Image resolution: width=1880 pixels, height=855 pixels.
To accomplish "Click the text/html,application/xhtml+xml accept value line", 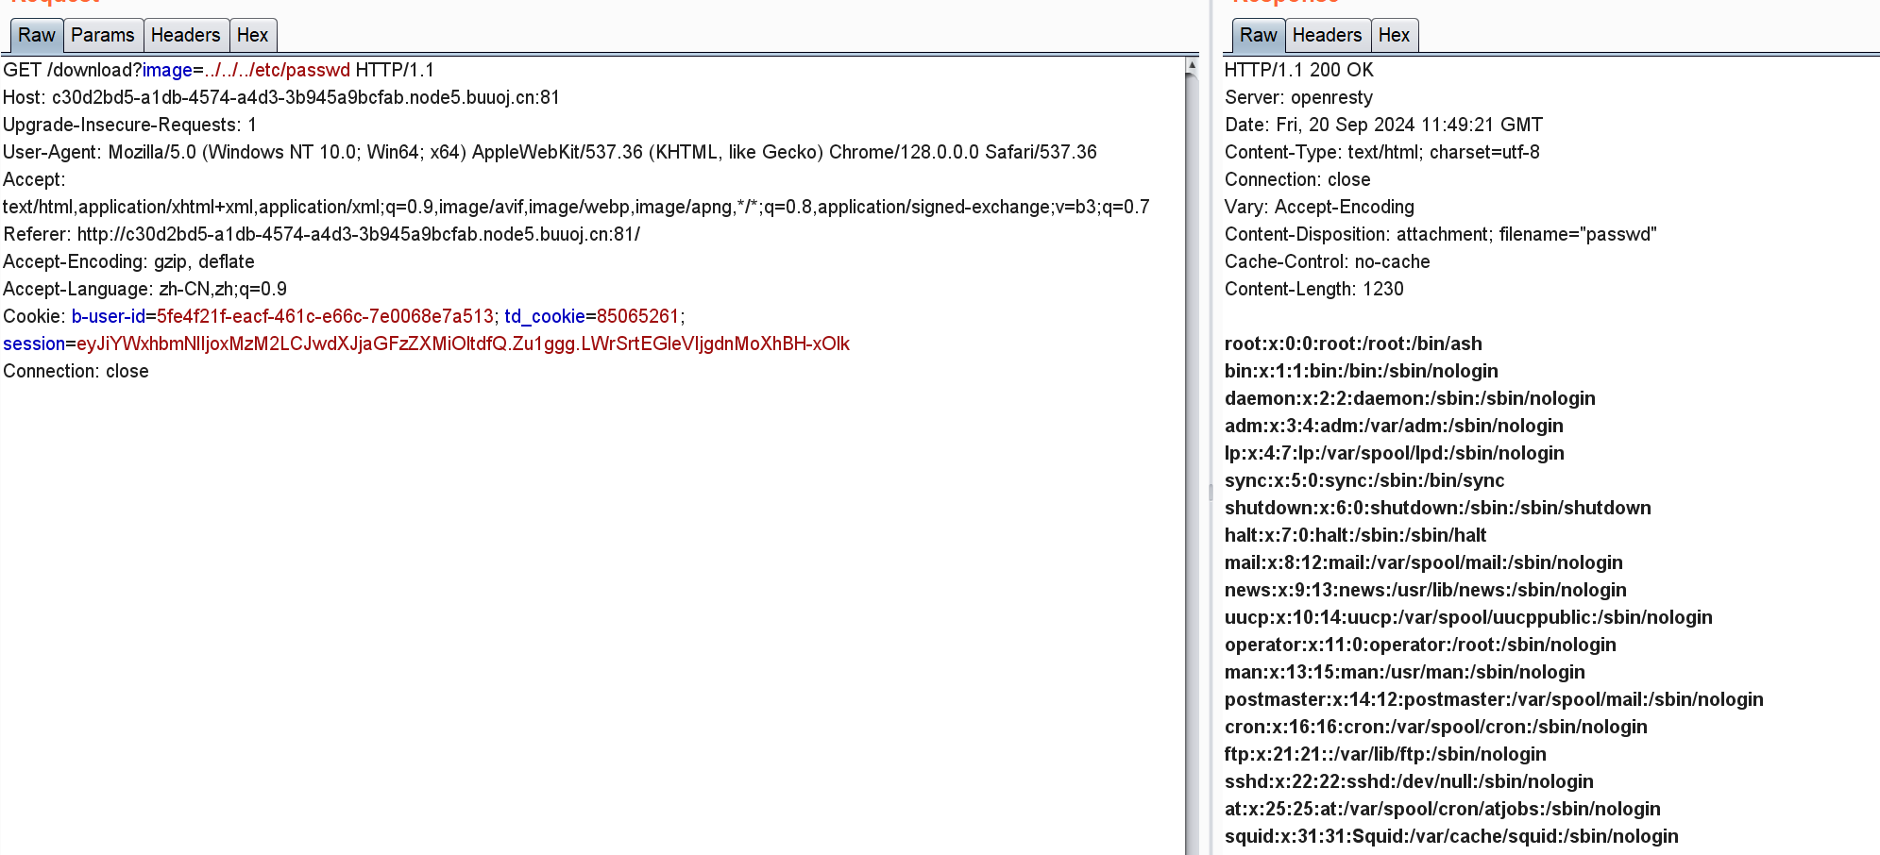I will point(576,207).
